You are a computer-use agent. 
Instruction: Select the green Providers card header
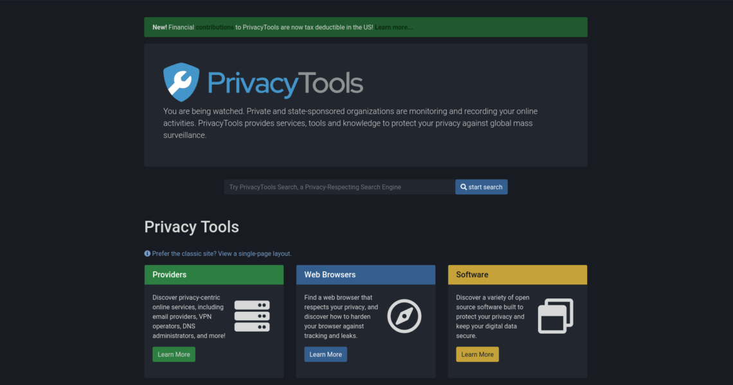[x=213, y=275]
